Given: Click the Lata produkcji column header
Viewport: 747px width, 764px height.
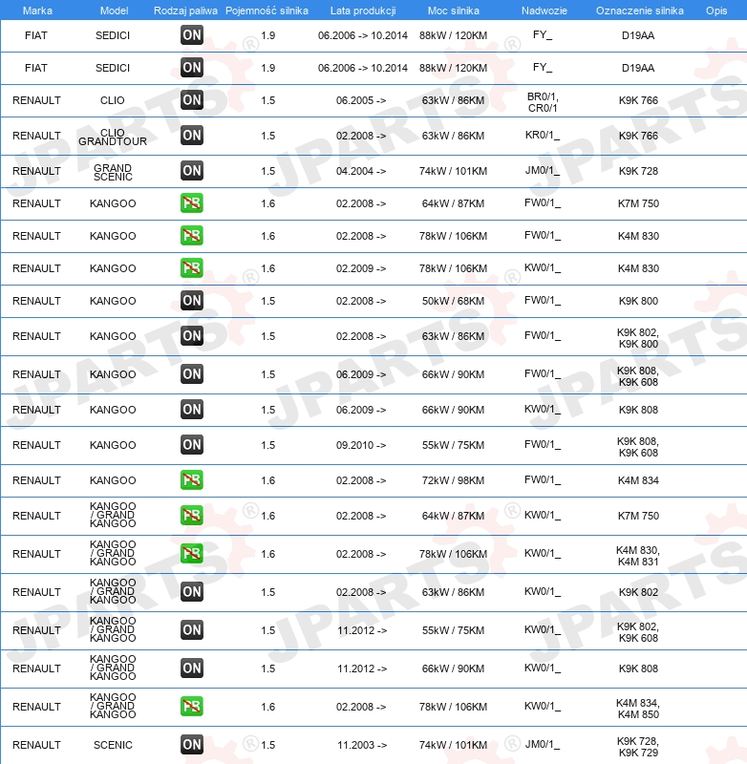Looking at the screenshot, I should point(363,11).
